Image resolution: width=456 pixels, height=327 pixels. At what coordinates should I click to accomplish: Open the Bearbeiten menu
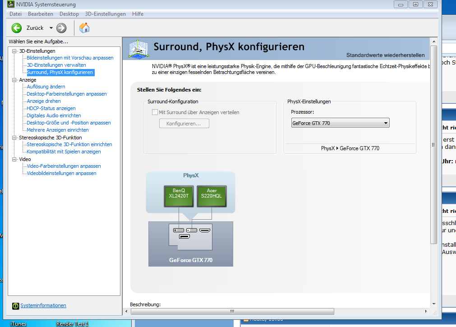coord(41,14)
